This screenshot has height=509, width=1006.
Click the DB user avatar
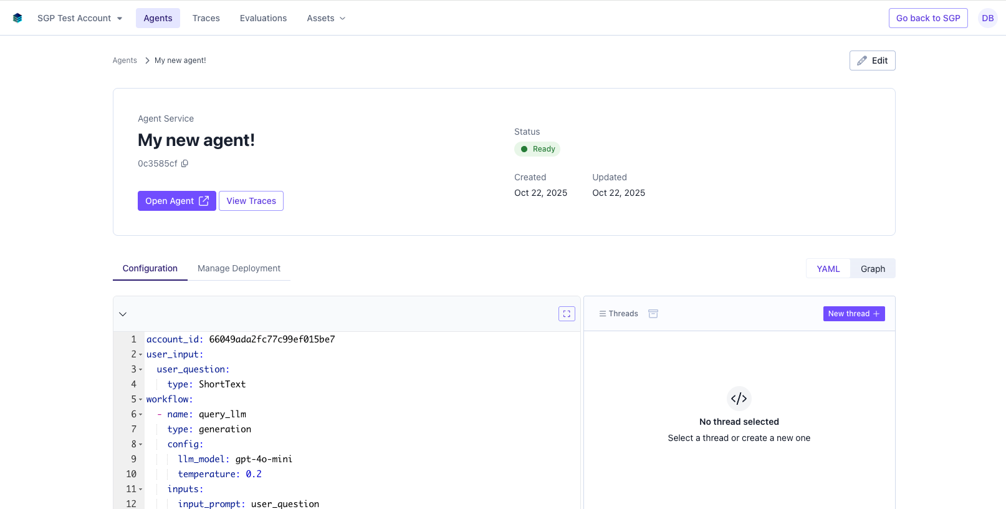[x=987, y=18]
